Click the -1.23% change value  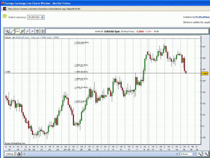148,32
